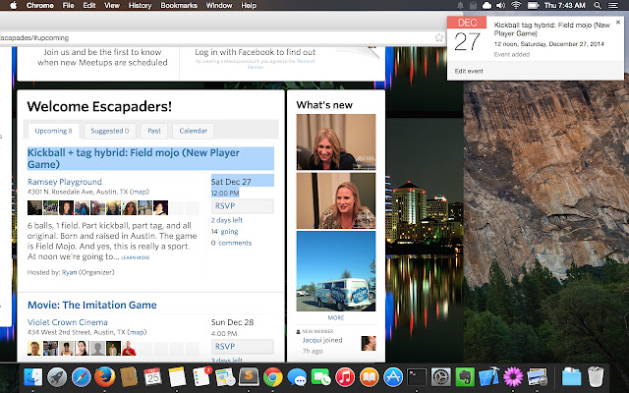Open Trash in the dock

click(597, 376)
